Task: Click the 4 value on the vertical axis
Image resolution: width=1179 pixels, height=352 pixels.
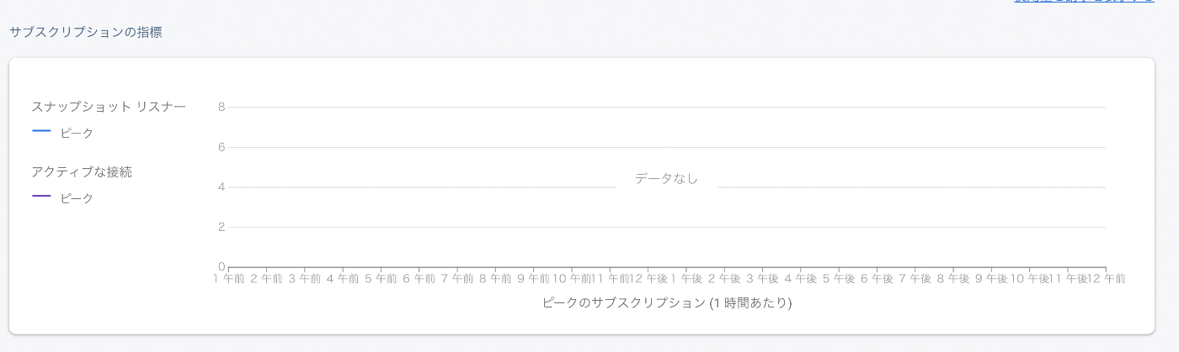Action: point(221,187)
